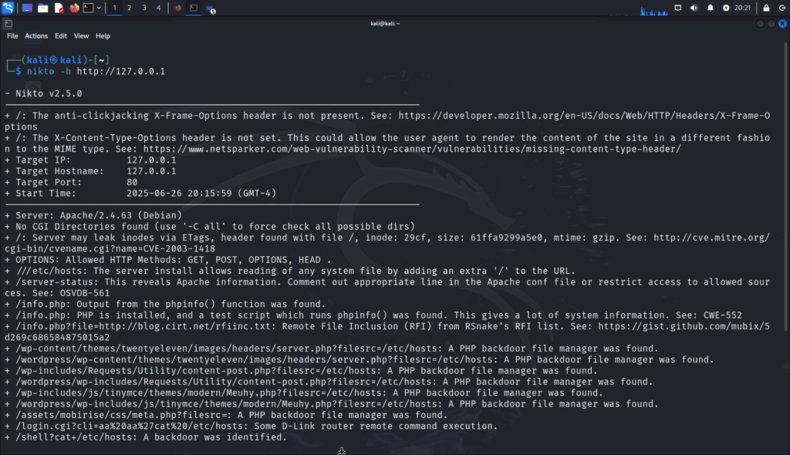This screenshot has width=790, height=455.
Task: Click the '/shell?cat+/etc/hosts' backdoor line
Action: pyautogui.click(x=146, y=436)
